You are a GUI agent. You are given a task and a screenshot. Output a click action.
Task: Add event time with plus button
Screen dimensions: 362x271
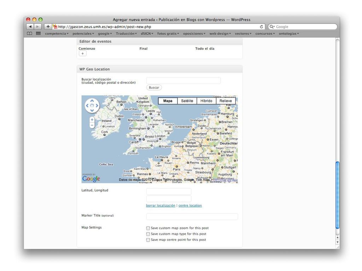tap(82, 54)
